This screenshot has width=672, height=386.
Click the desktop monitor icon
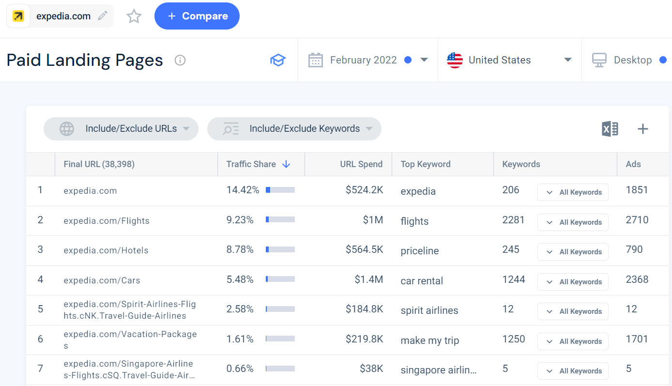599,60
